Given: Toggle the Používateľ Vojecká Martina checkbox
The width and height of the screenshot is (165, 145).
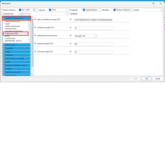Looking at the screenshot, I should click(84, 10).
